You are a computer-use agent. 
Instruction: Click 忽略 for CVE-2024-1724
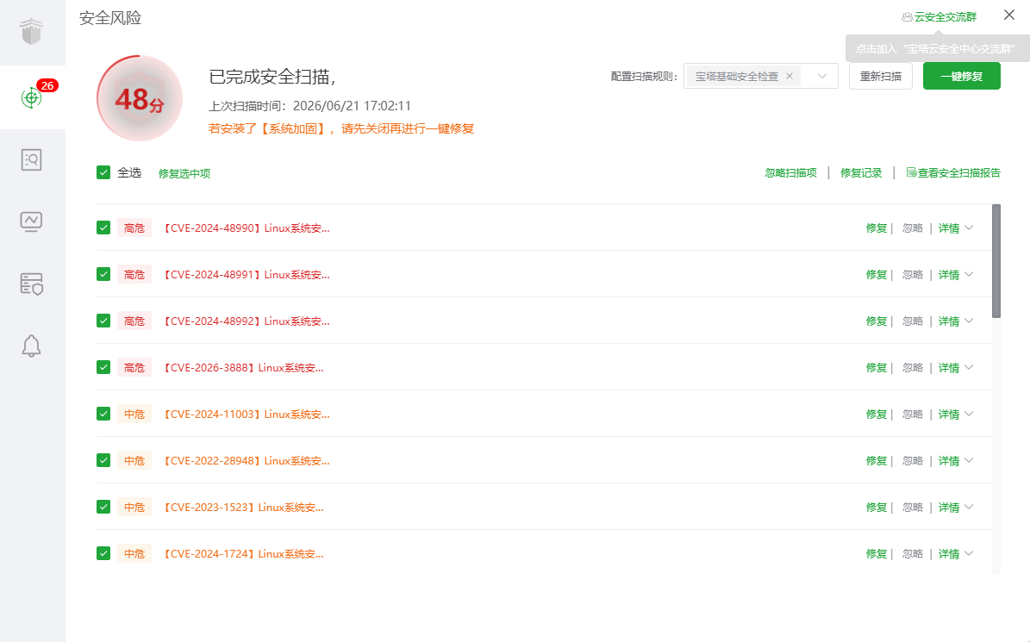click(x=913, y=554)
